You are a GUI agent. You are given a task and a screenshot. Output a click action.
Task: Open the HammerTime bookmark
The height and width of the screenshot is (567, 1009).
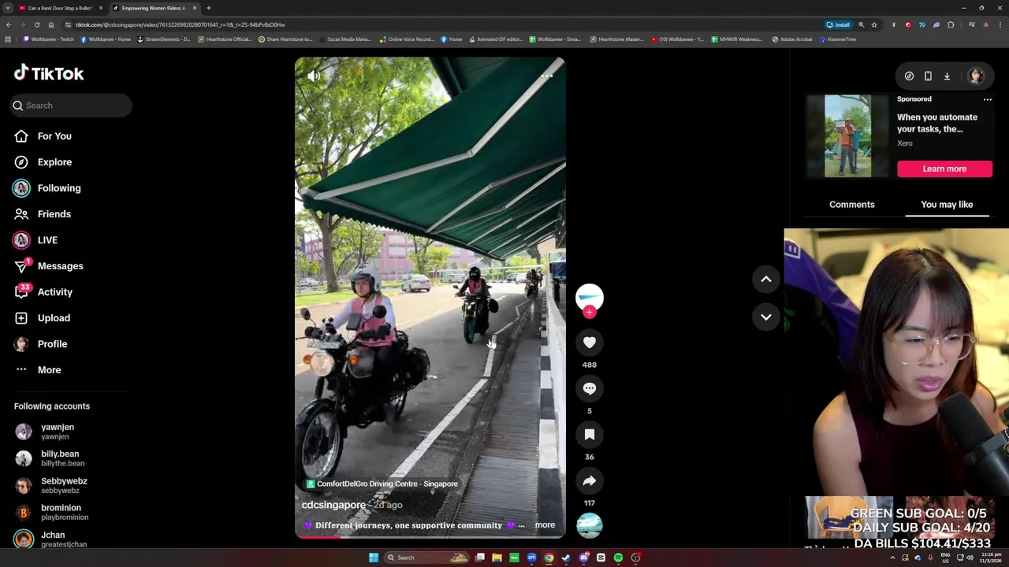pyautogui.click(x=837, y=39)
